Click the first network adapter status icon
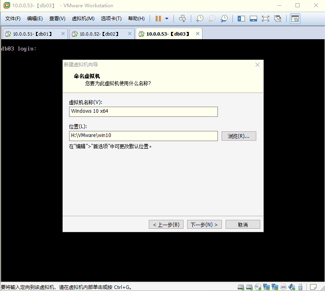 point(266,287)
